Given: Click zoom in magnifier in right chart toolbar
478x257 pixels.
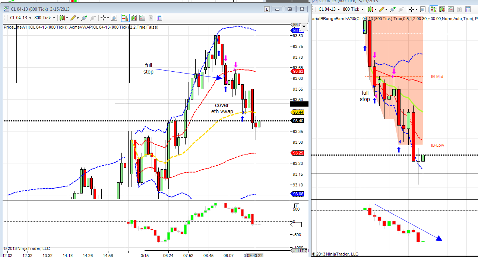Looking at the screenshot, I should coord(392,9).
